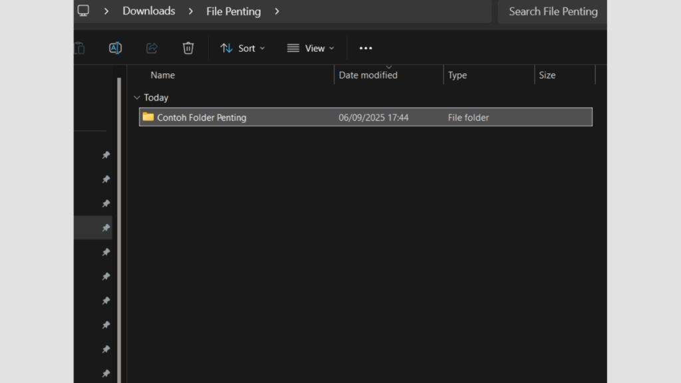The height and width of the screenshot is (383, 681).
Task: Open the Sort dropdown menu
Action: (x=243, y=48)
